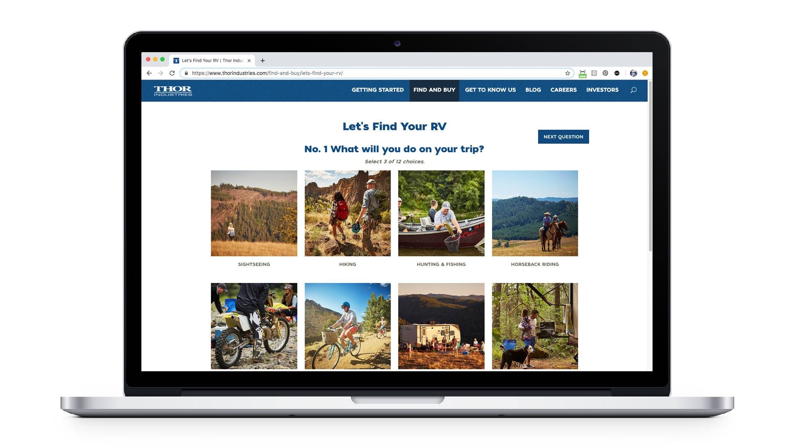
Task: Click the camping activity image
Action: [x=441, y=325]
